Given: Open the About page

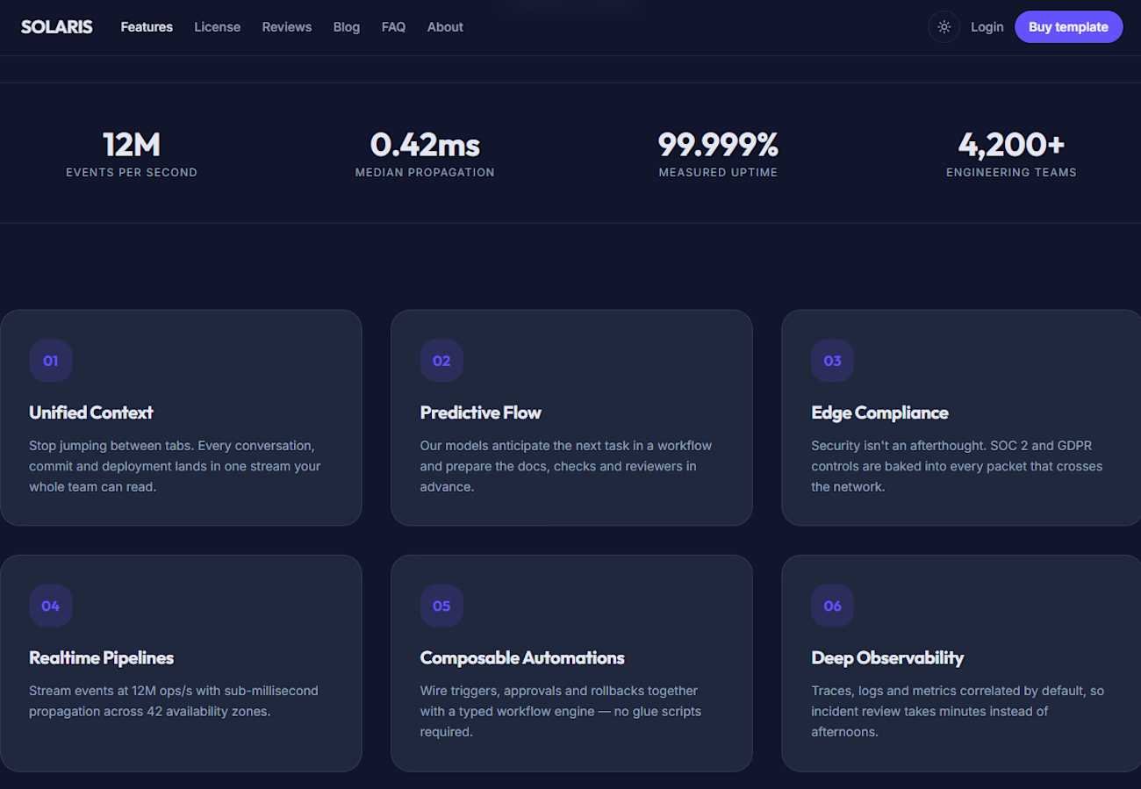Looking at the screenshot, I should [x=445, y=27].
